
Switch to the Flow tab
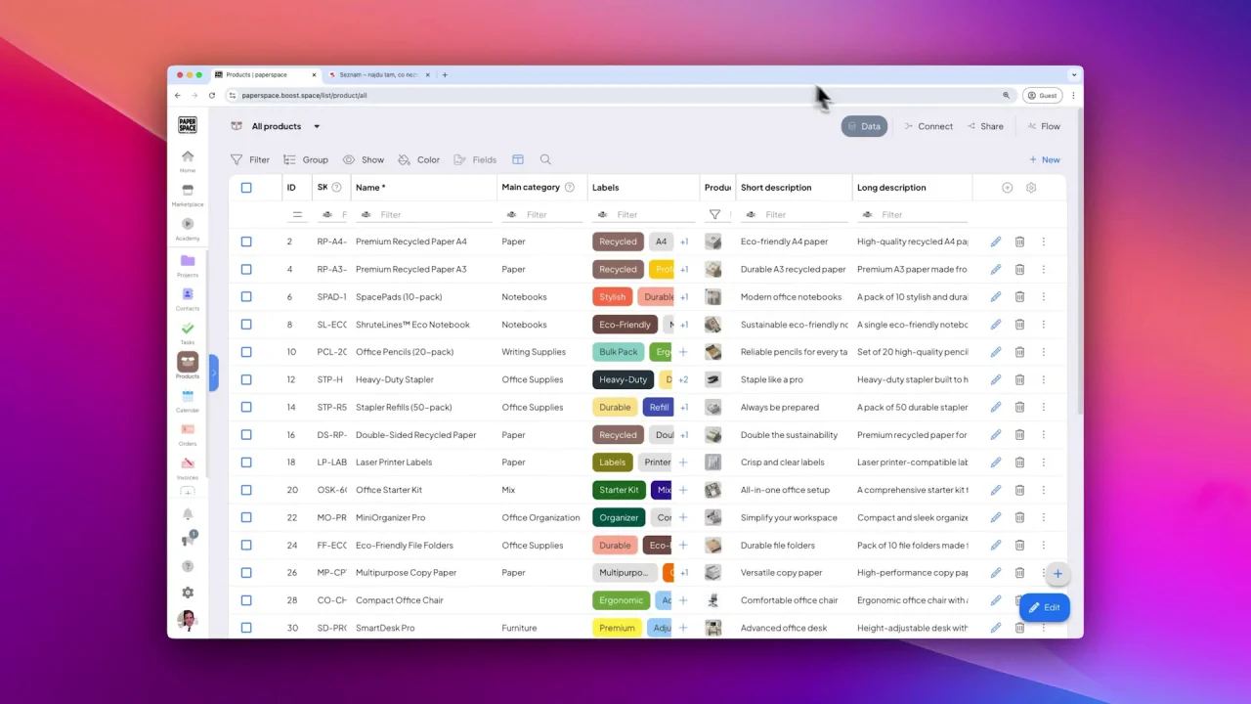1044,126
